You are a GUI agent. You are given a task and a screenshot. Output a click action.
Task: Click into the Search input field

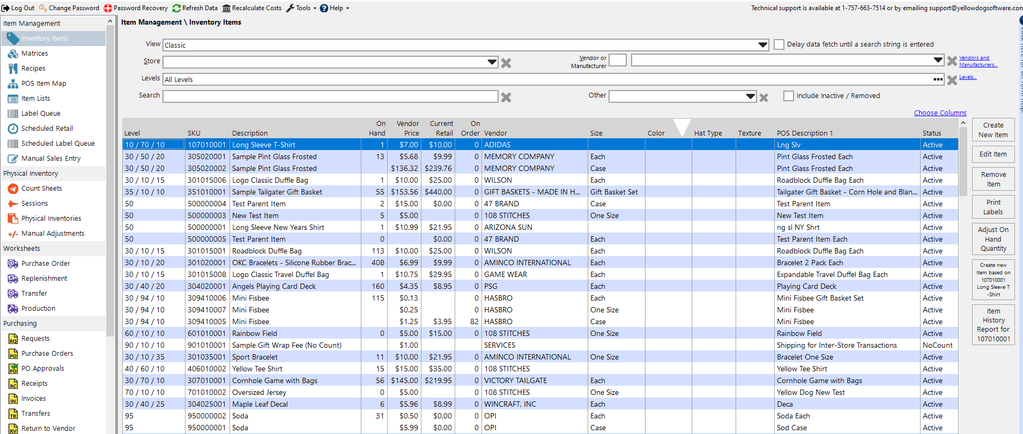(x=330, y=96)
